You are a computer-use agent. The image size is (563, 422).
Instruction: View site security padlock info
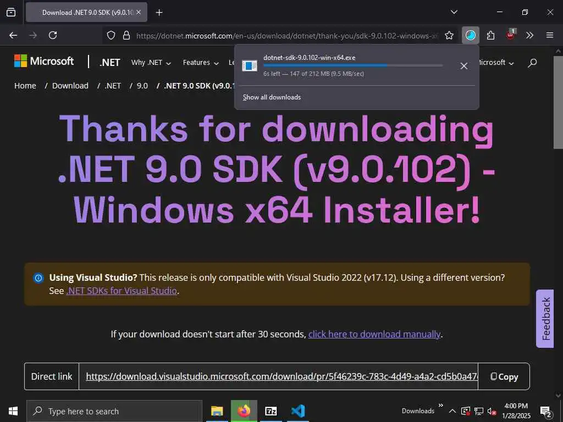(x=126, y=35)
